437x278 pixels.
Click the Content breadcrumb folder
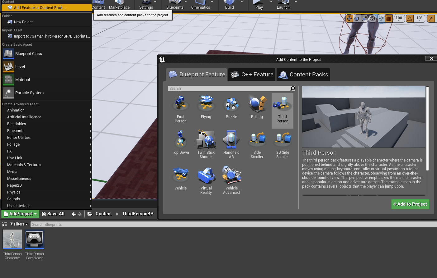[x=103, y=214]
